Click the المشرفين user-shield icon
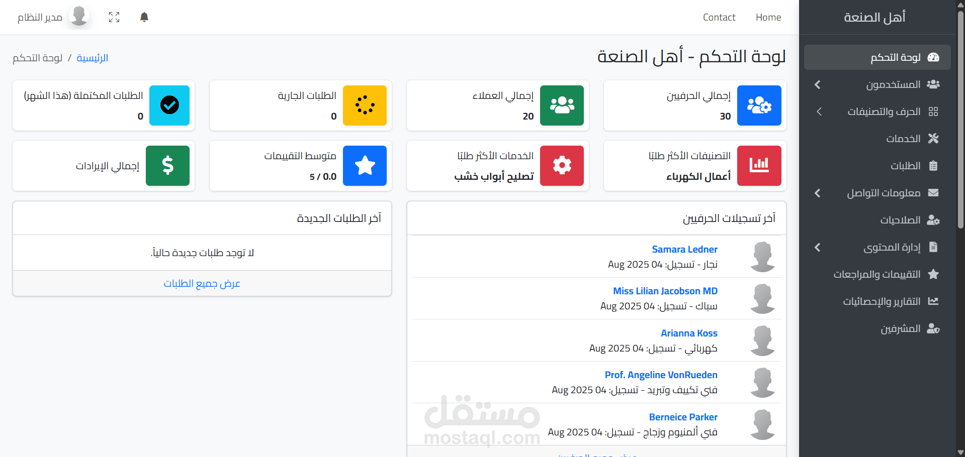Screen dimensions: 965x457 pos(933,328)
